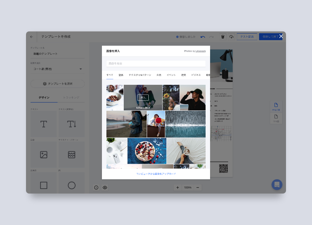This screenshot has height=225, width=312.
Task: Click the 画像を検索 search field
Action: tap(156, 64)
